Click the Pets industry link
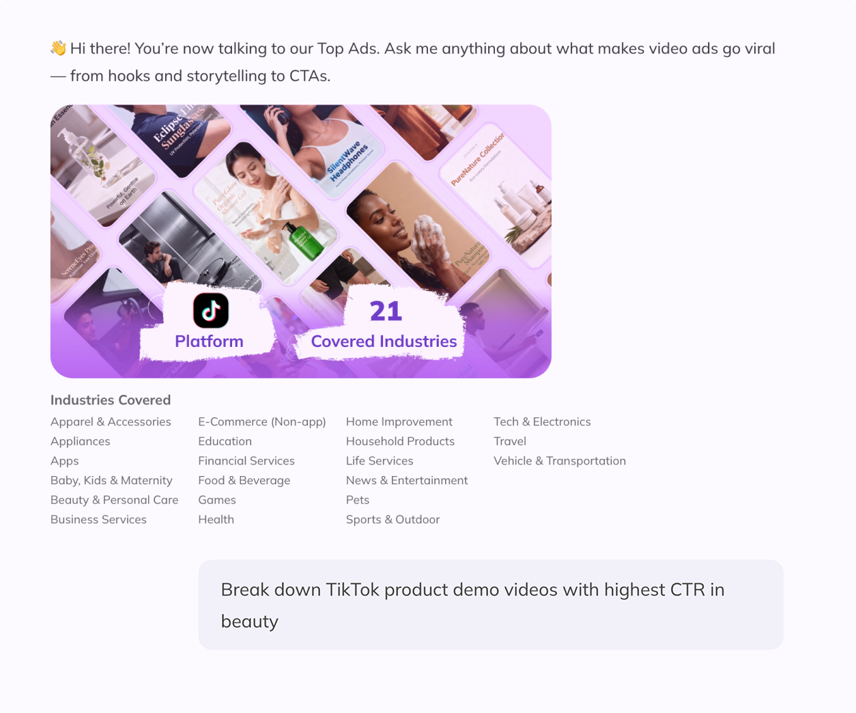Image resolution: width=856 pixels, height=713 pixels. point(358,500)
